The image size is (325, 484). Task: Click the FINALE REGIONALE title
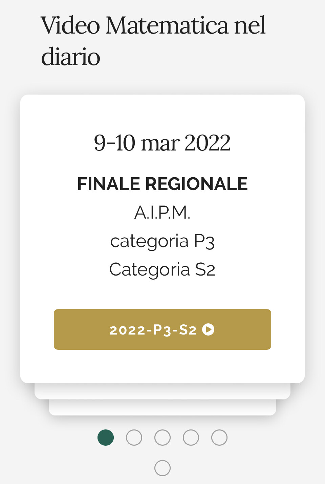point(162,184)
